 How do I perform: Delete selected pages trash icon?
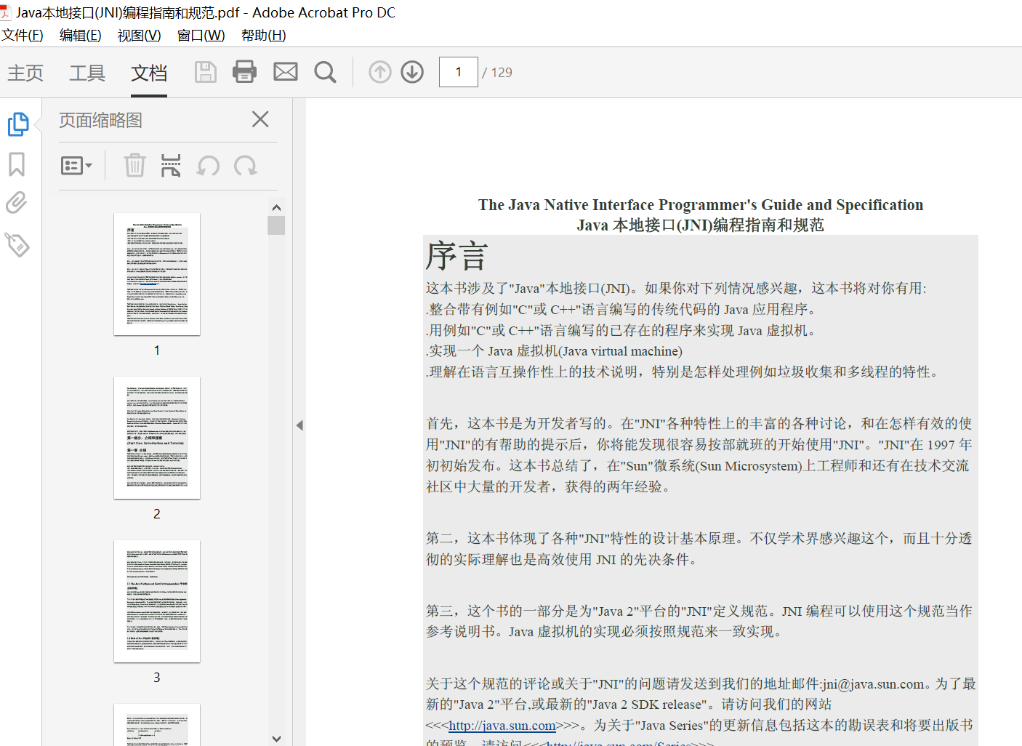[x=134, y=166]
